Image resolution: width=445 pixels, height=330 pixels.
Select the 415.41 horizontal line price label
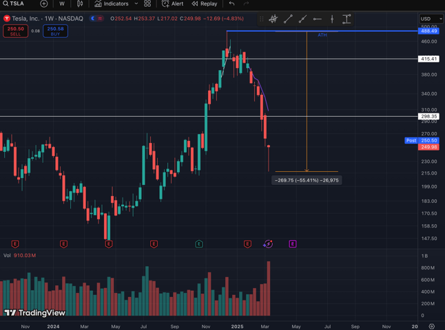[429, 59]
